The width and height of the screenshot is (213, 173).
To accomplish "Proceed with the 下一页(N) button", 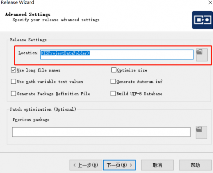I will (119, 165).
